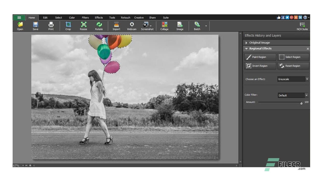Start a Batch edit
Image resolution: width=323 pixels, height=181 pixels.
tap(197, 26)
